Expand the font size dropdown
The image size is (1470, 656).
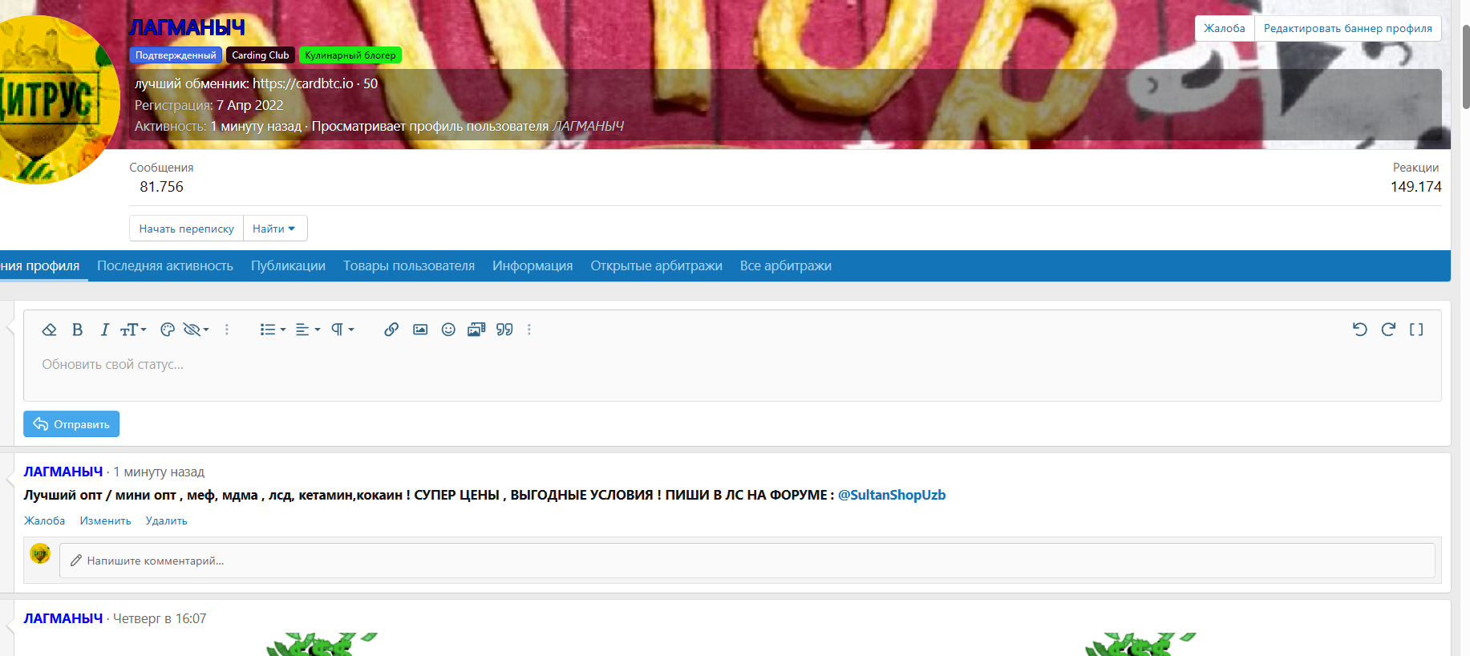point(133,330)
